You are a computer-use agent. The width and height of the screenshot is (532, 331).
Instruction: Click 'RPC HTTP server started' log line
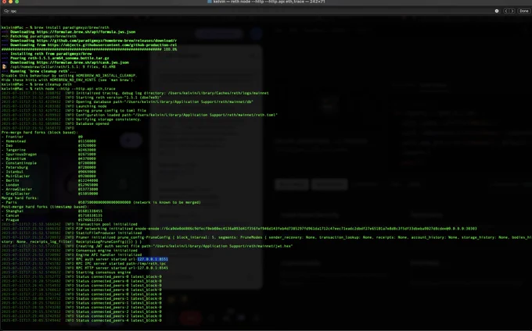84,268
